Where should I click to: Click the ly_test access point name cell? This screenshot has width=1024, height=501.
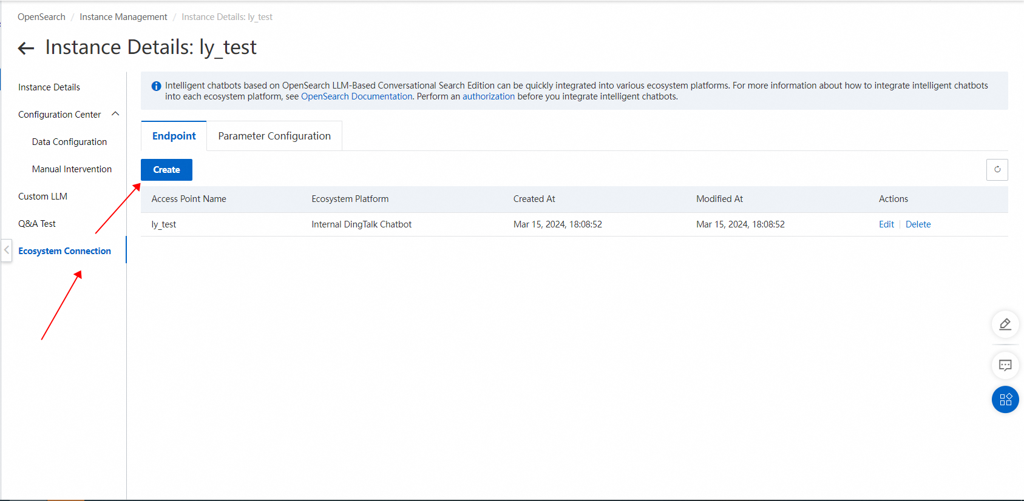click(x=164, y=224)
